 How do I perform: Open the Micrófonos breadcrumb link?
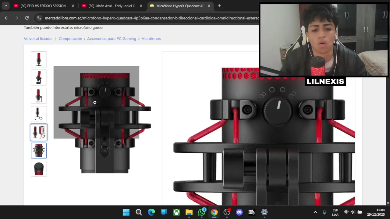click(151, 39)
